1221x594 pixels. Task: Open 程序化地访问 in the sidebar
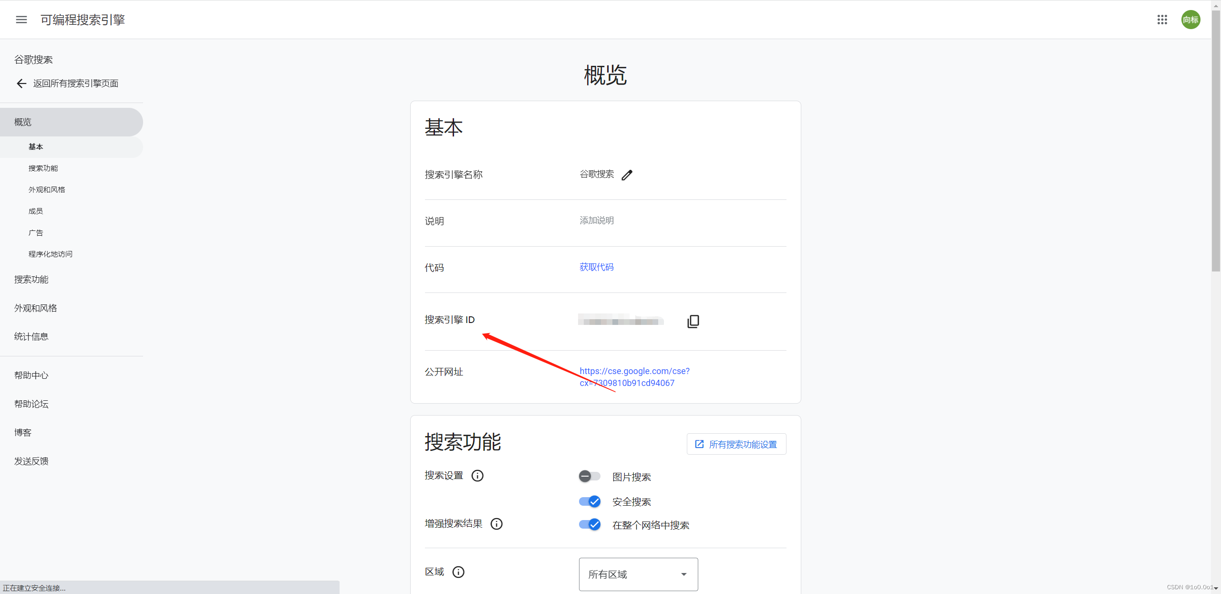click(x=51, y=254)
